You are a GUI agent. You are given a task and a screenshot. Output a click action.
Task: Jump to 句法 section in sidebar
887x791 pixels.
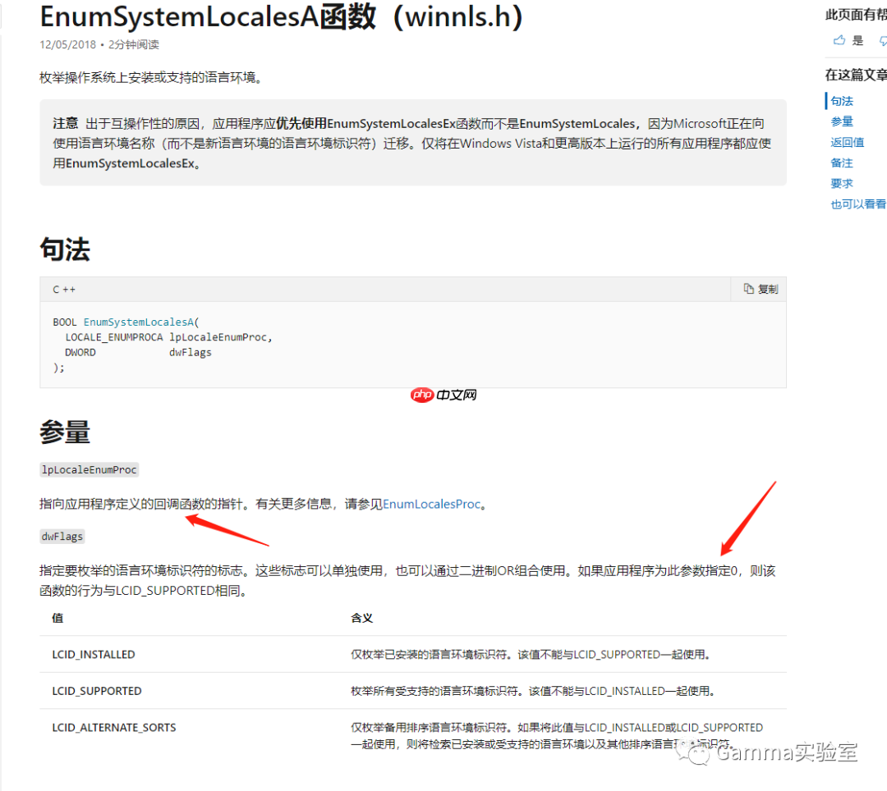tap(842, 101)
